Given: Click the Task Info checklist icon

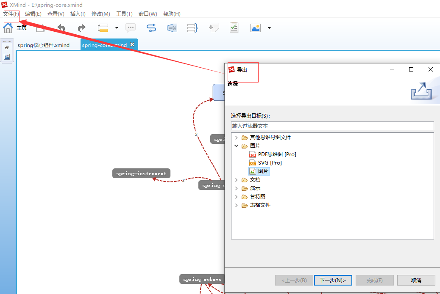Looking at the screenshot, I should [234, 28].
